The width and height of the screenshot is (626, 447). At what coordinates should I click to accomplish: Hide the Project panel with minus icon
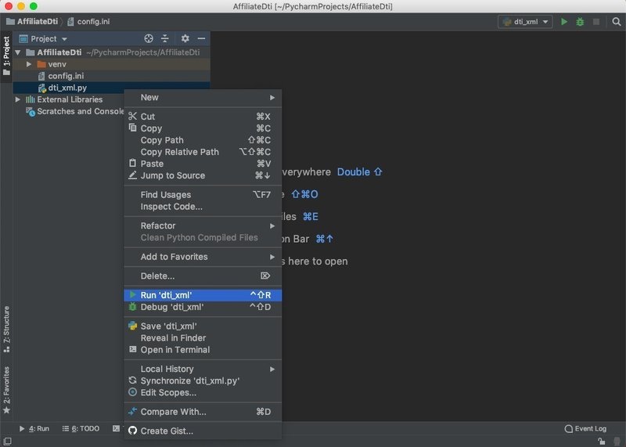coord(201,38)
